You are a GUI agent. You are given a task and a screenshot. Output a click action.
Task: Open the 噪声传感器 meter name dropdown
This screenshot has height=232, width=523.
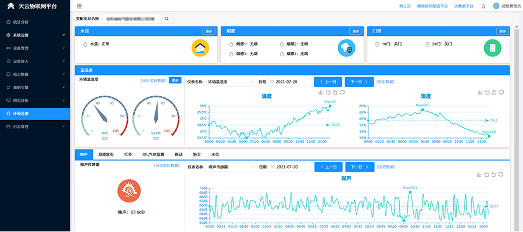point(231,166)
